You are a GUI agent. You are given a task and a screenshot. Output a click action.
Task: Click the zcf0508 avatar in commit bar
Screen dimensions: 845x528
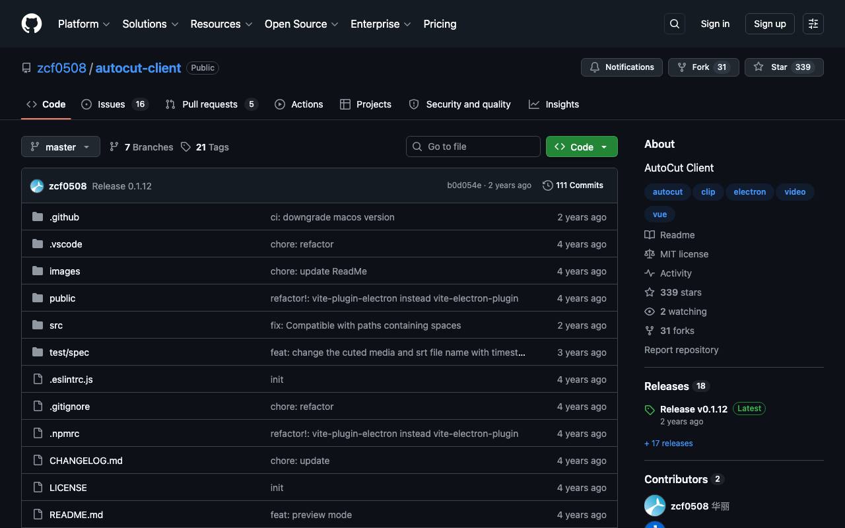click(x=37, y=186)
